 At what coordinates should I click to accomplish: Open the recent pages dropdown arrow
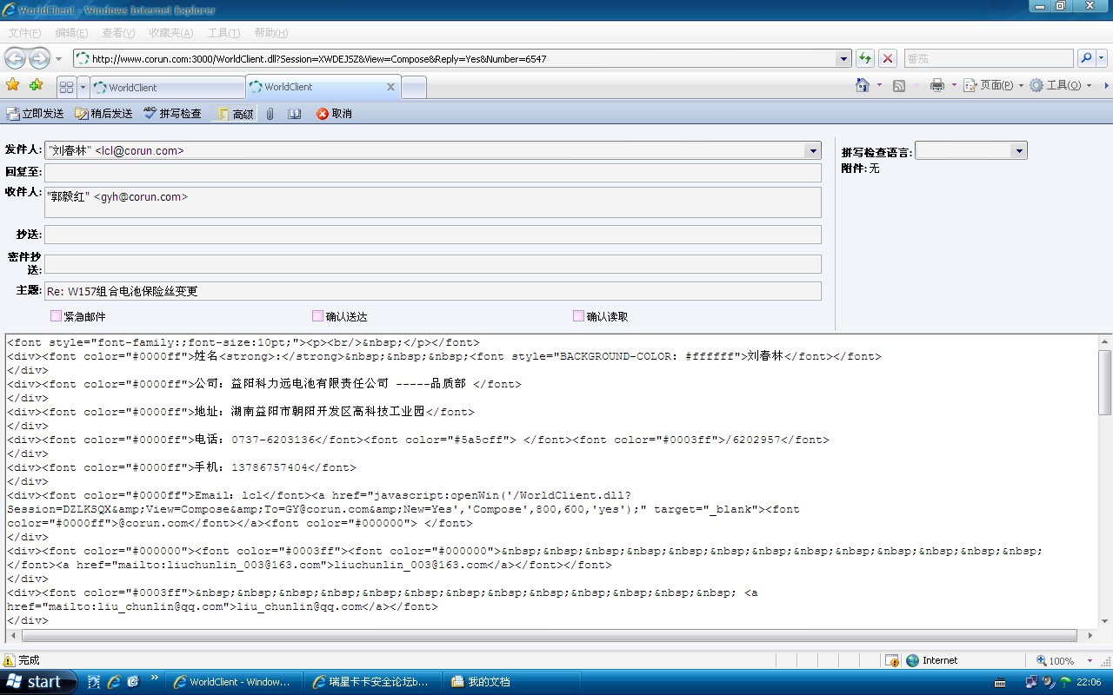[58, 58]
